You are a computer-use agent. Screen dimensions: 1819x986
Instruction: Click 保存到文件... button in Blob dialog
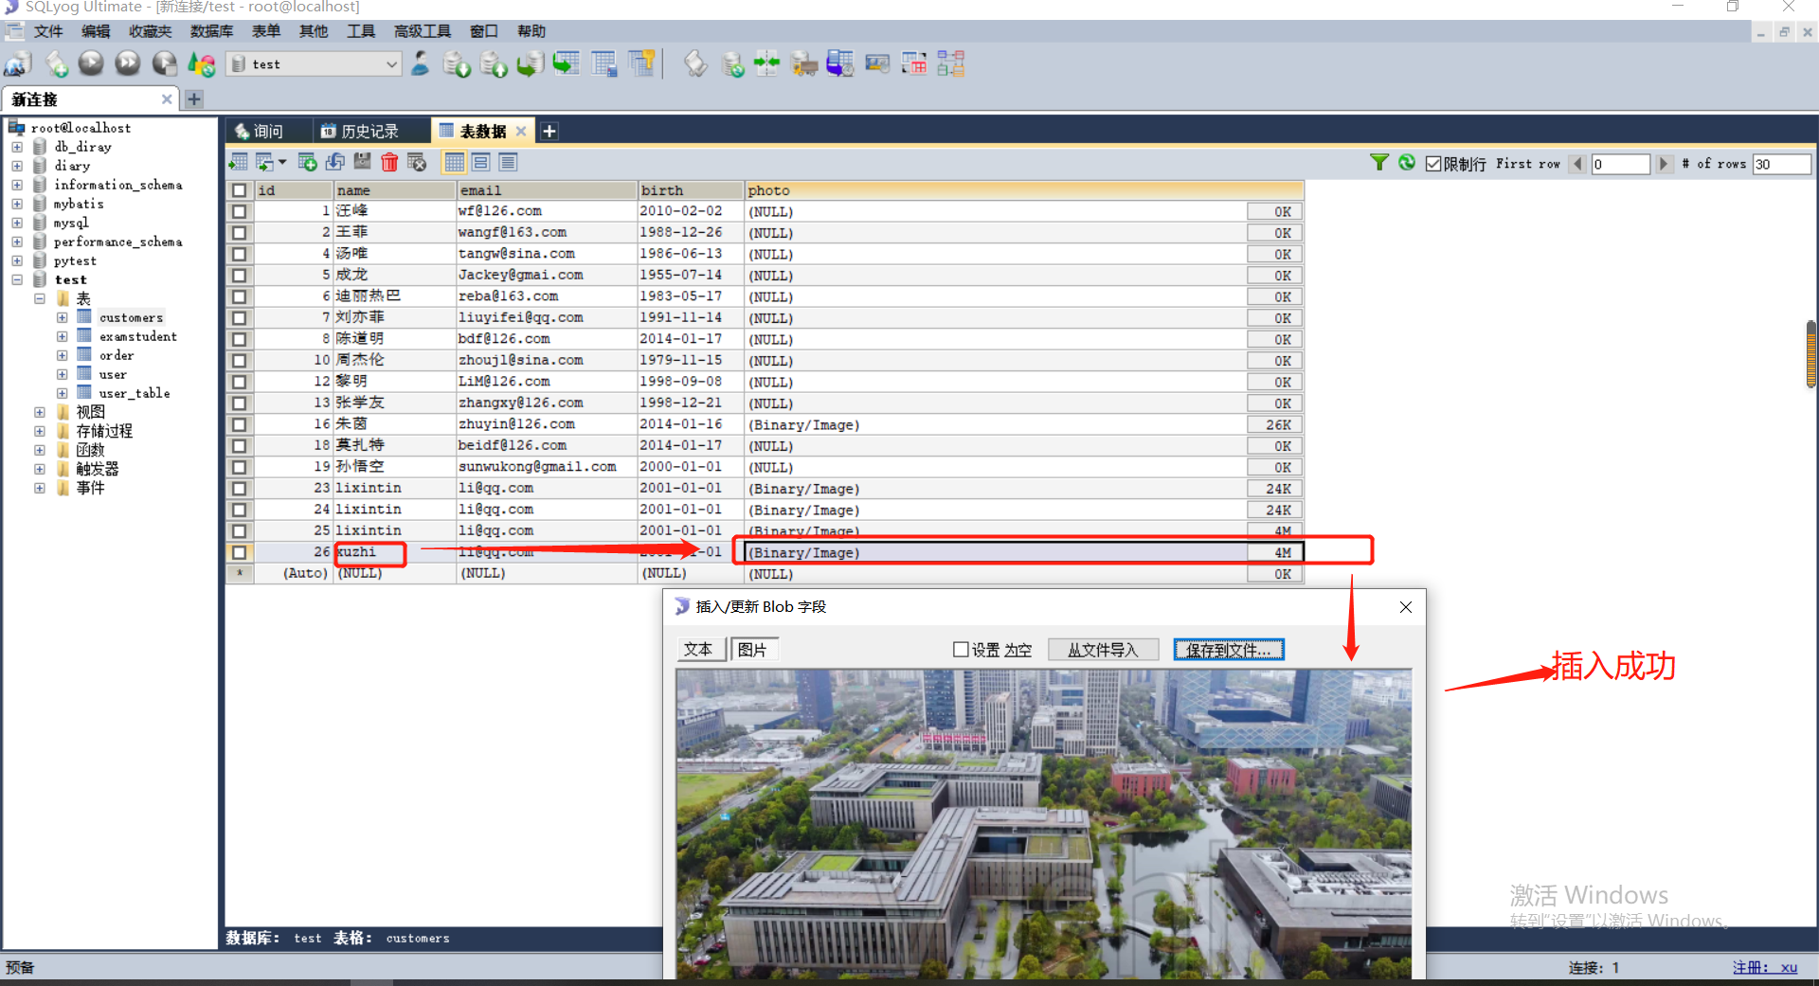1229,650
